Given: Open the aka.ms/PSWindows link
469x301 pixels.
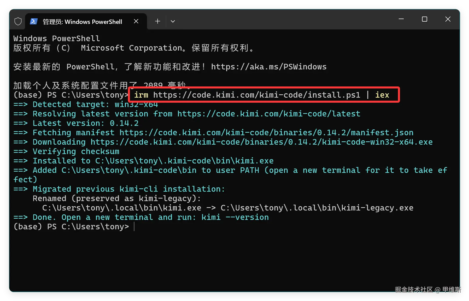Looking at the screenshot, I should point(269,67).
